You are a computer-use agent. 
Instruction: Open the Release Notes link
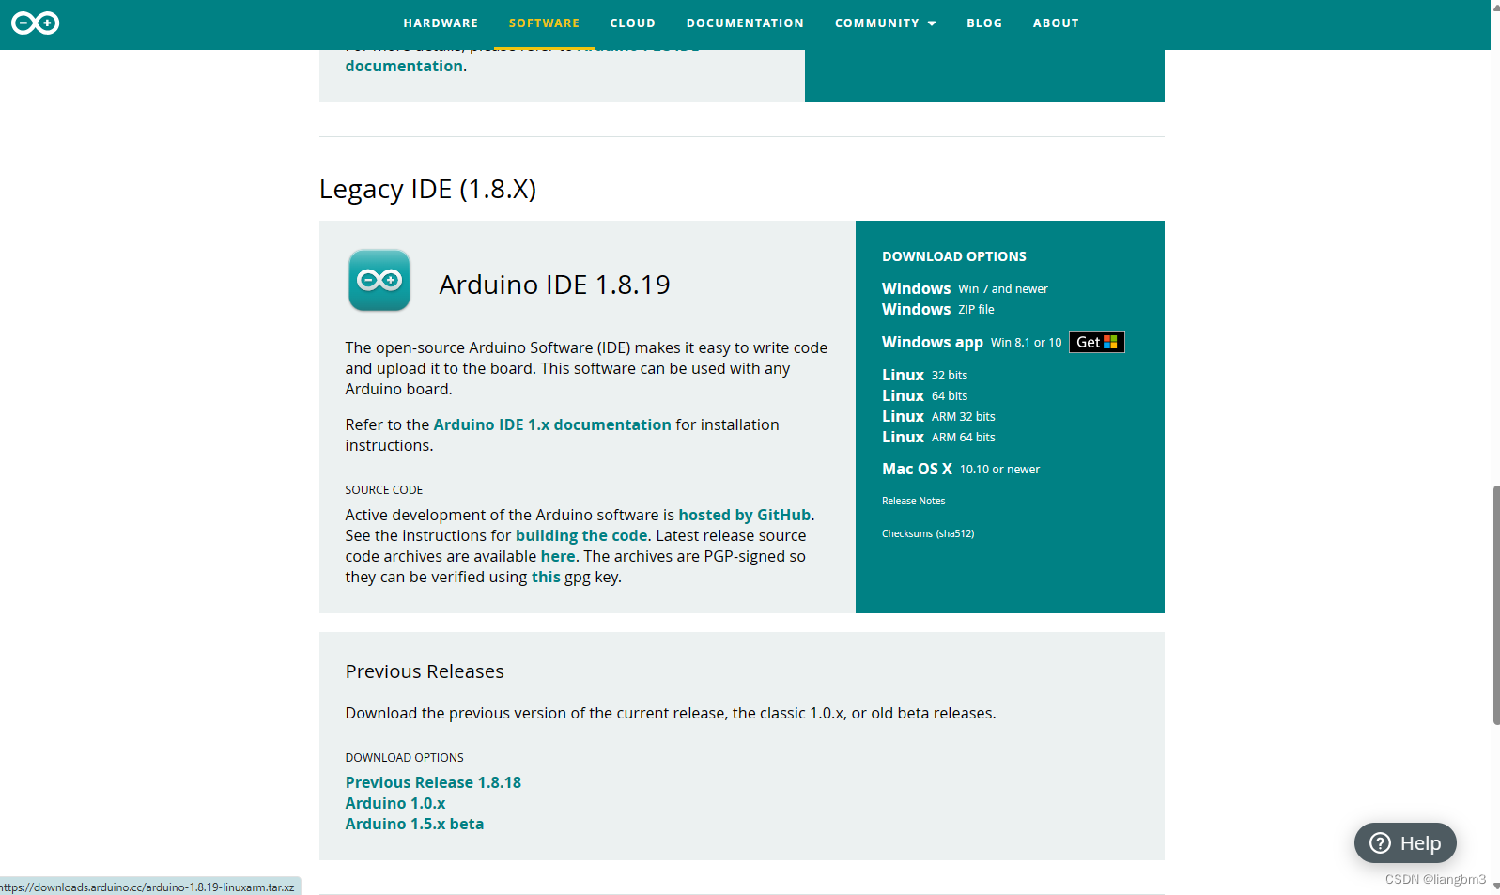tap(913, 501)
